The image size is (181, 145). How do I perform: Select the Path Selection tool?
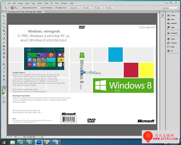pos(4,76)
